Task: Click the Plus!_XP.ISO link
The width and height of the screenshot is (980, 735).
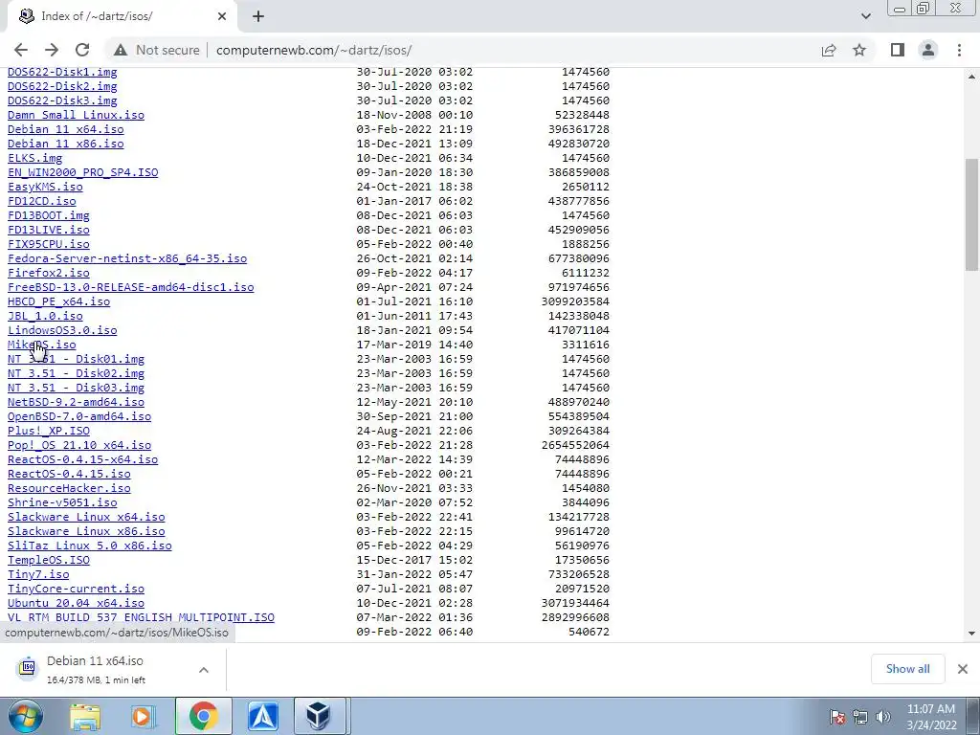Action: pos(48,432)
